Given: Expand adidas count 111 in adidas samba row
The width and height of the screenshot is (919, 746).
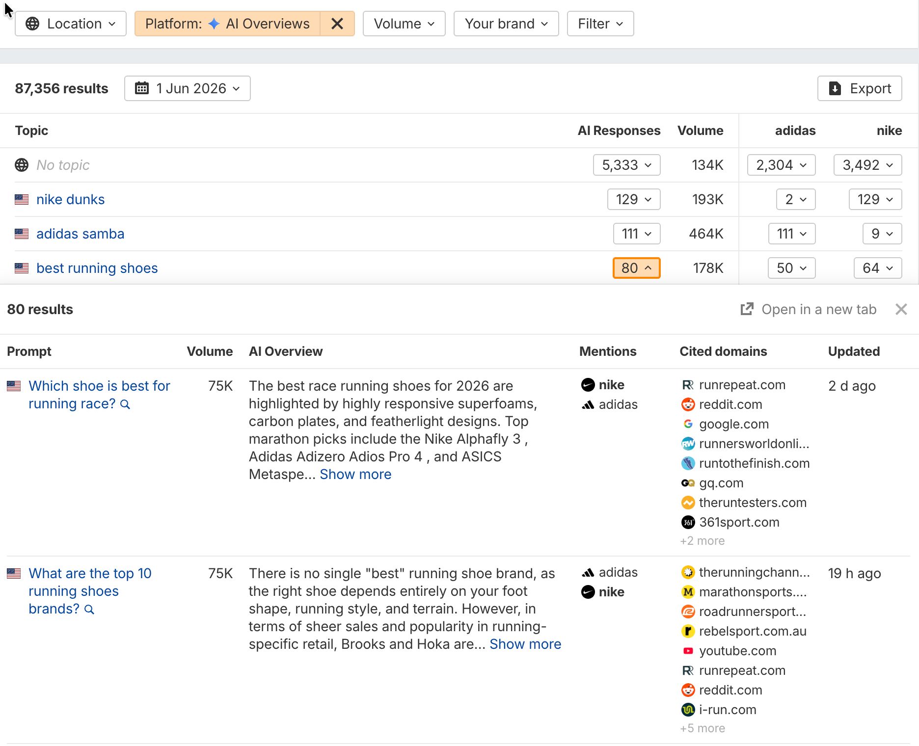Looking at the screenshot, I should 792,234.
